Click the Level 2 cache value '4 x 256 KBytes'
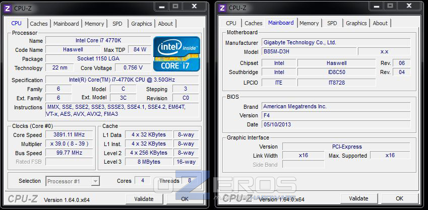This screenshot has height=210, width=428. (149, 153)
